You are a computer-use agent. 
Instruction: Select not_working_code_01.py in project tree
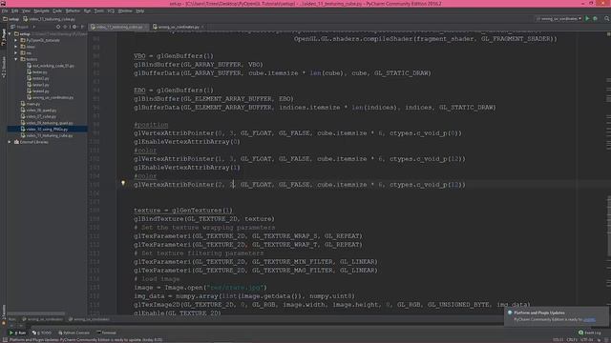click(x=51, y=66)
